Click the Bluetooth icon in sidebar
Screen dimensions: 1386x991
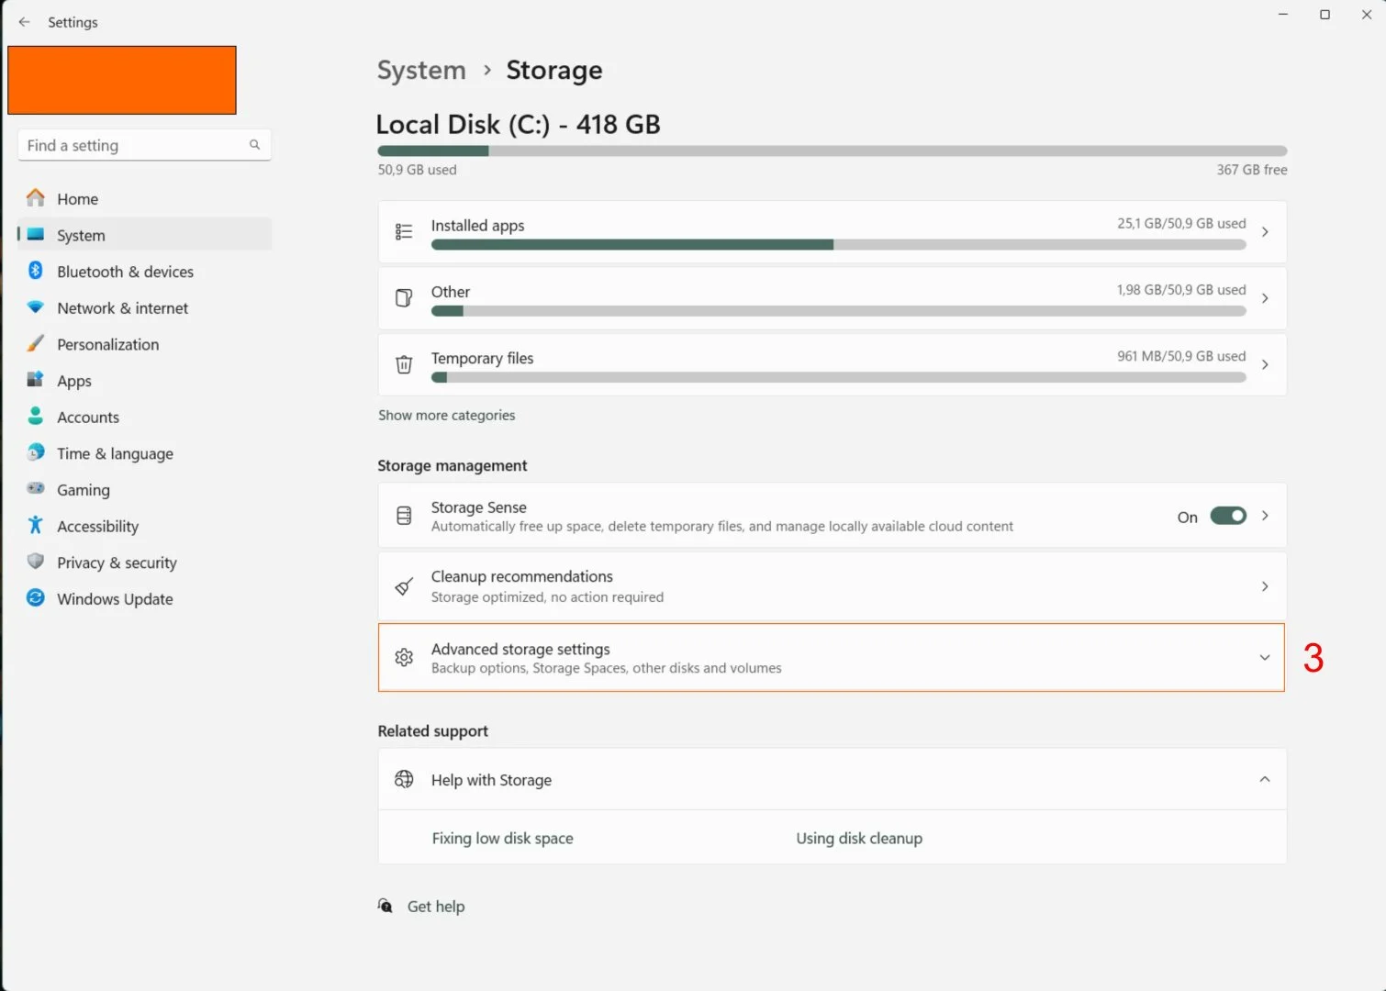[36, 271]
